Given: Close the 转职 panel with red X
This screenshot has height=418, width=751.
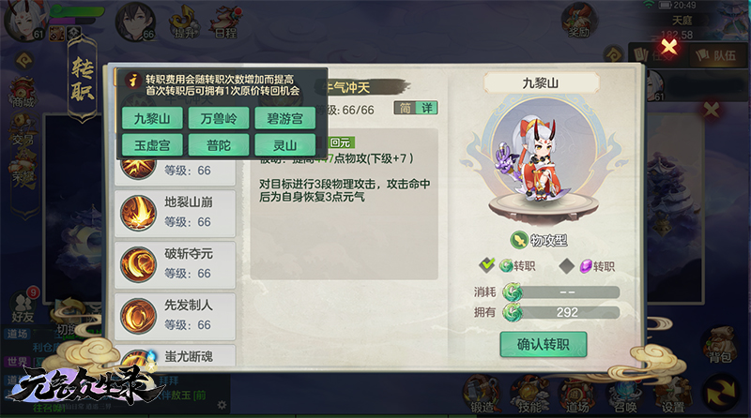Looking at the screenshot, I should (669, 46).
